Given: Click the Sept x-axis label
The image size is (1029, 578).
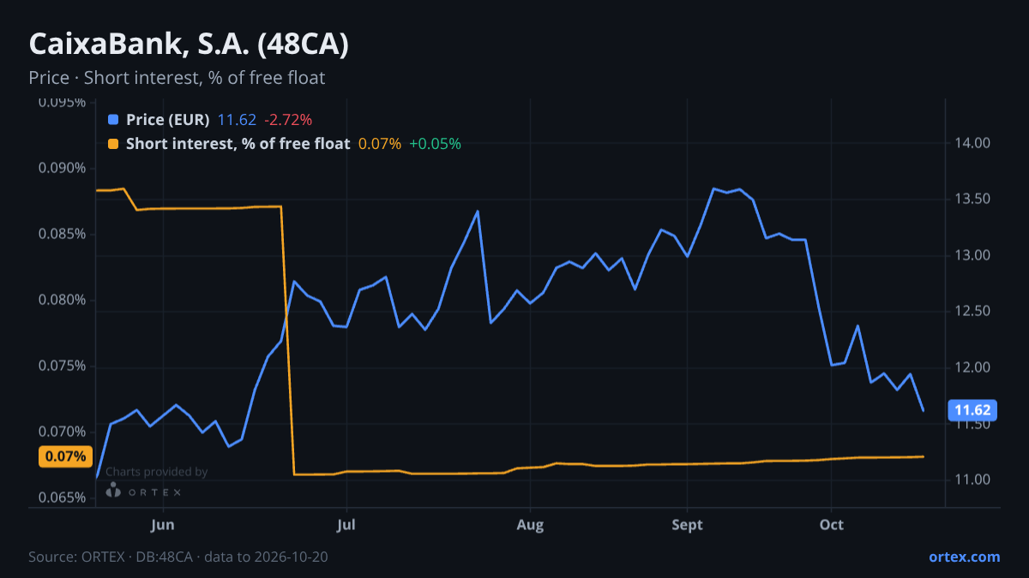Looking at the screenshot, I should click(688, 524).
